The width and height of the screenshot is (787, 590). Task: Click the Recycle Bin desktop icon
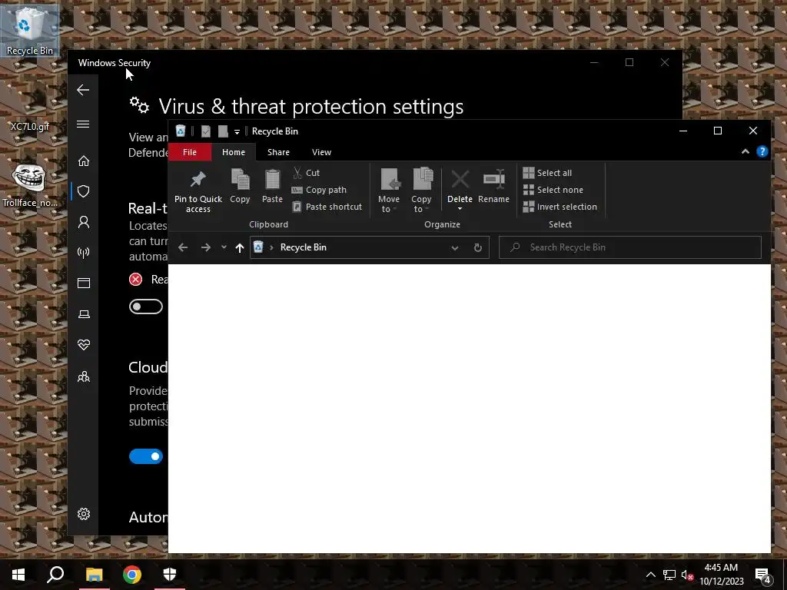click(x=30, y=30)
